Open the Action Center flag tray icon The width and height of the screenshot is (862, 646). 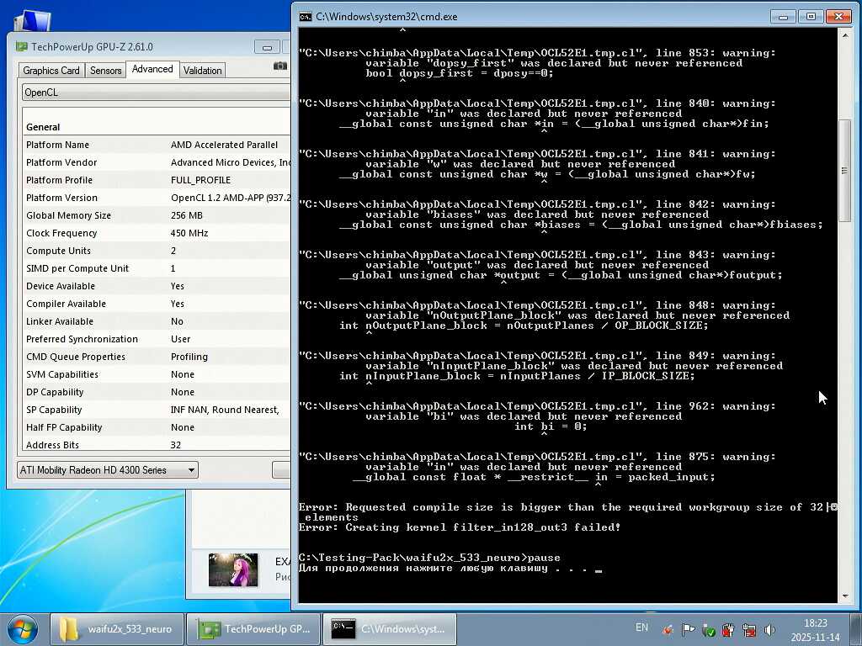688,629
